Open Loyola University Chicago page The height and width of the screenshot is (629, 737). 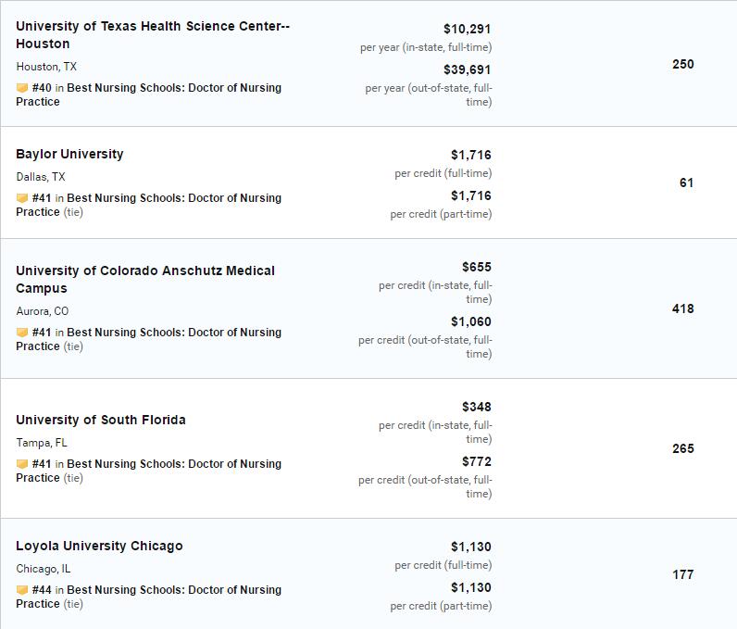(x=99, y=546)
